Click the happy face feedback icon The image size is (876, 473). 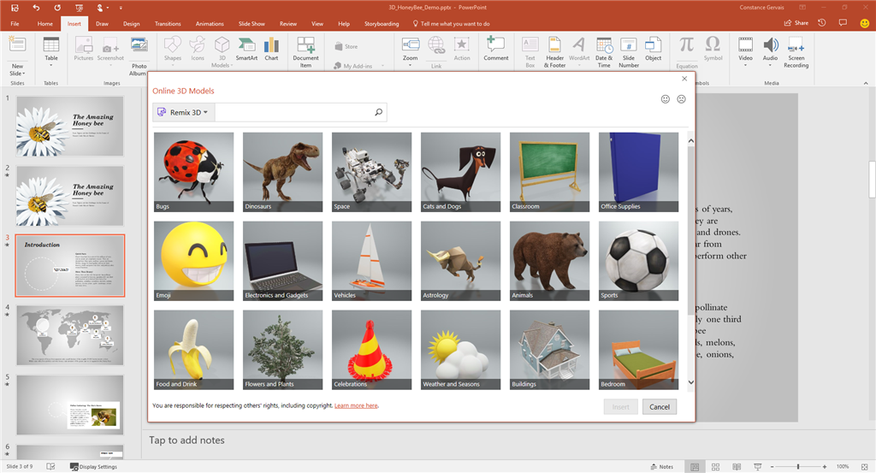[666, 99]
